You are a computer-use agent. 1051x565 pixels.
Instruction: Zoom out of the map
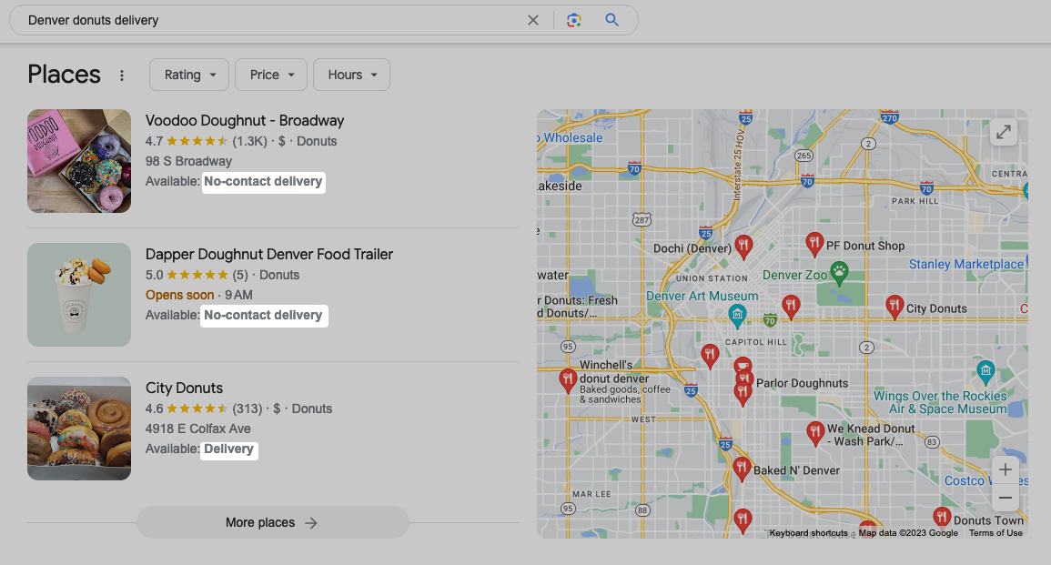coord(1006,498)
